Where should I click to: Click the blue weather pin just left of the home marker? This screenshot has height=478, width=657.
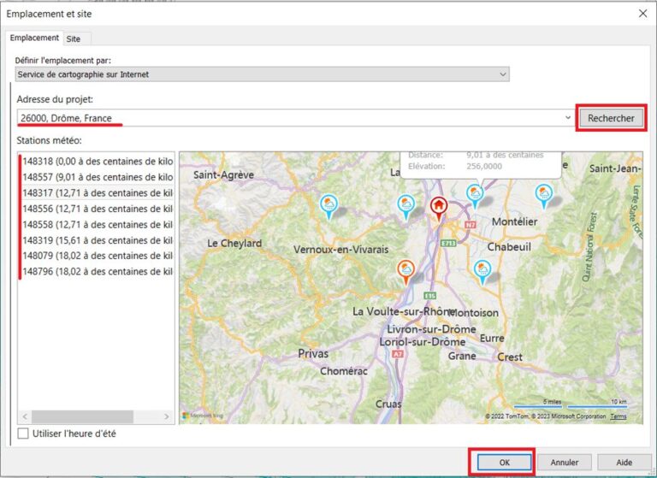point(407,204)
